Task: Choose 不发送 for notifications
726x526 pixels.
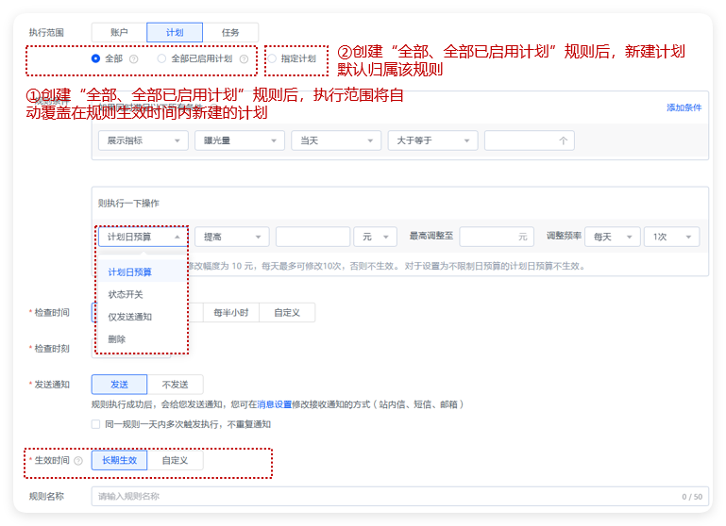Action: pos(175,385)
